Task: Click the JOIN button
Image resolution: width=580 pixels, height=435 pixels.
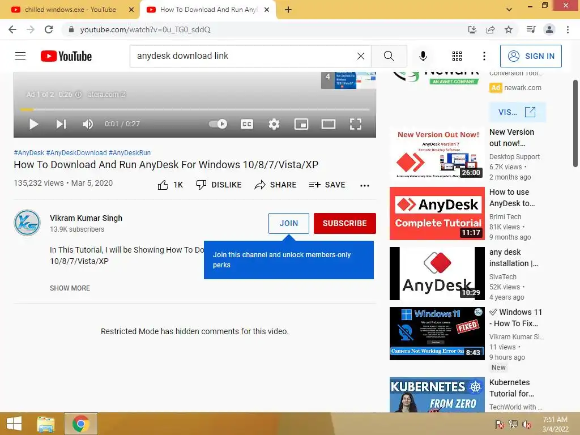Action: pyautogui.click(x=288, y=223)
